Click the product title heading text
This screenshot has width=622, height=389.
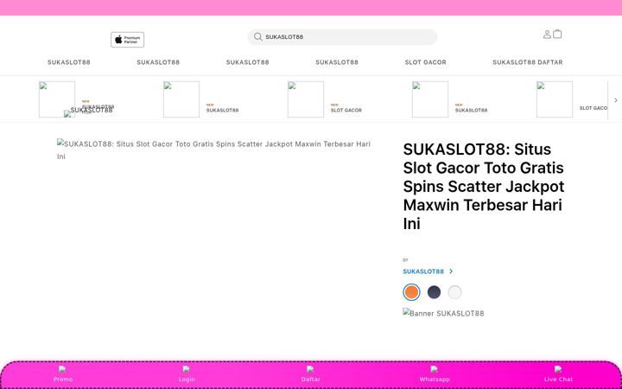484,187
